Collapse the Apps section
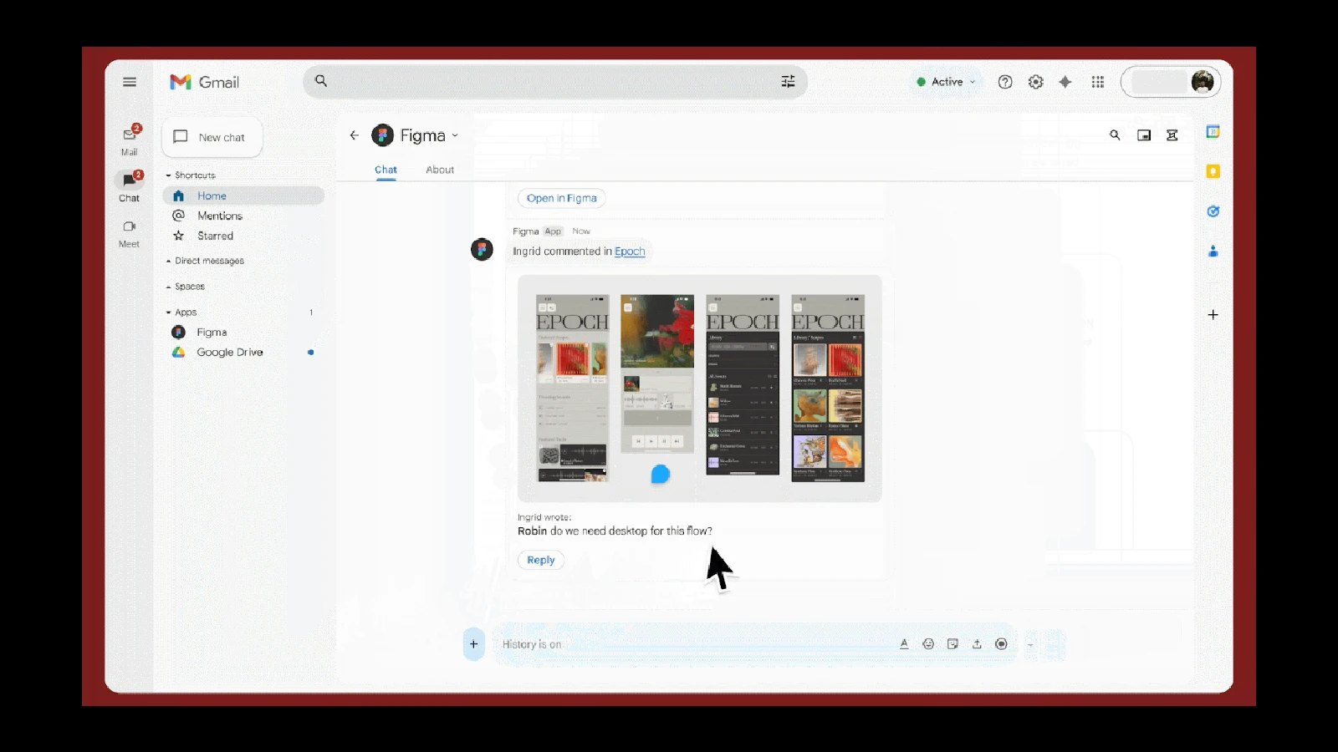 (185, 312)
